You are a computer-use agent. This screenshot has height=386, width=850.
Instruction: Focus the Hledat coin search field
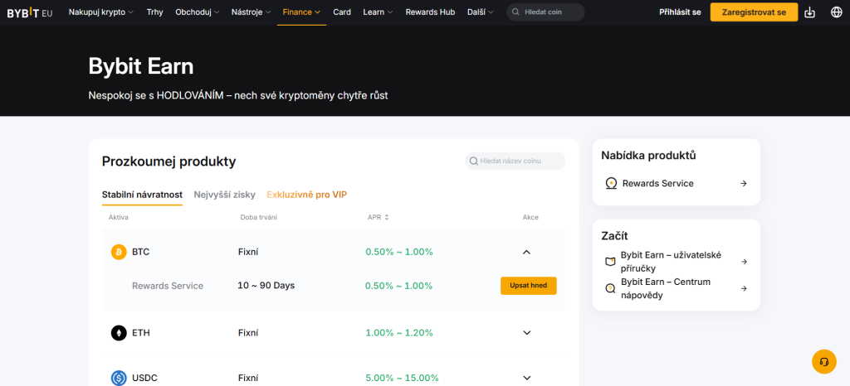[545, 12]
